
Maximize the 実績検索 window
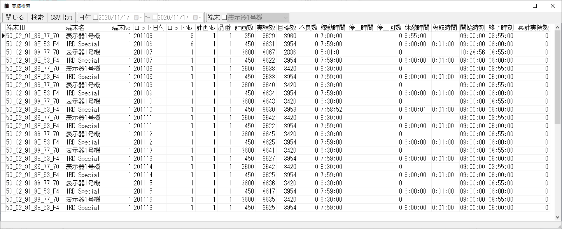coord(535,6)
